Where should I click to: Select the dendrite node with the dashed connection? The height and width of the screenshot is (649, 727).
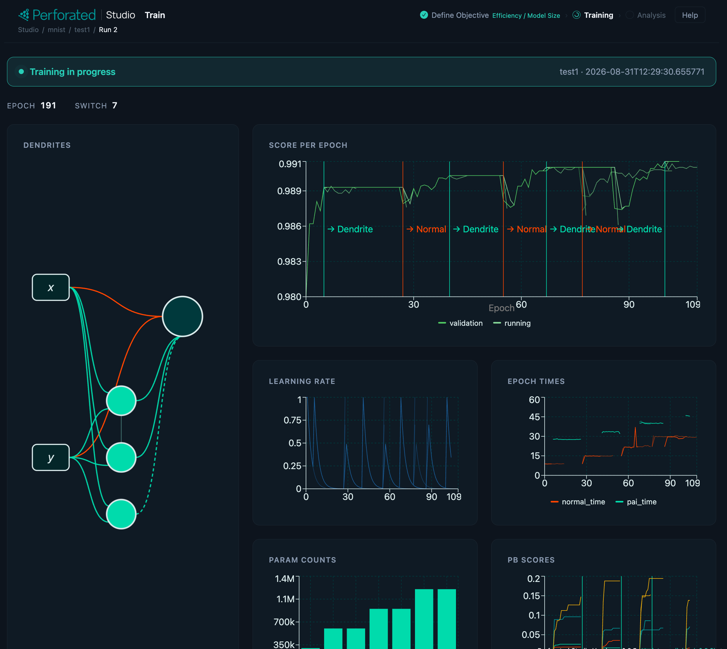(121, 514)
